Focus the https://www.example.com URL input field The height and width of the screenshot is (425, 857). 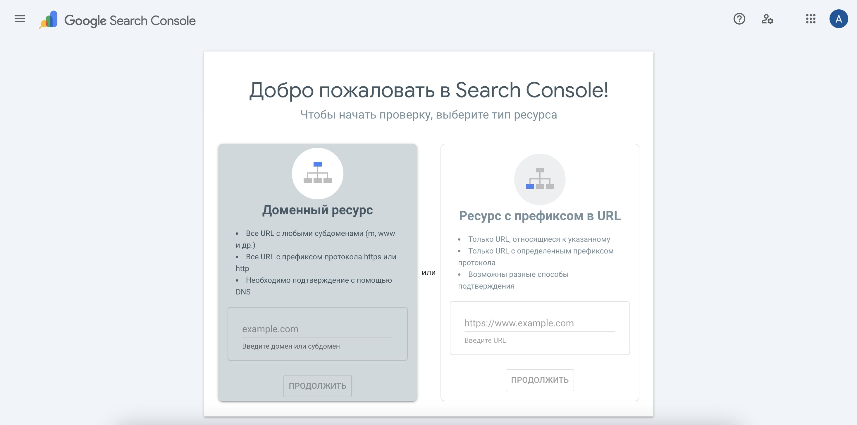(x=540, y=323)
